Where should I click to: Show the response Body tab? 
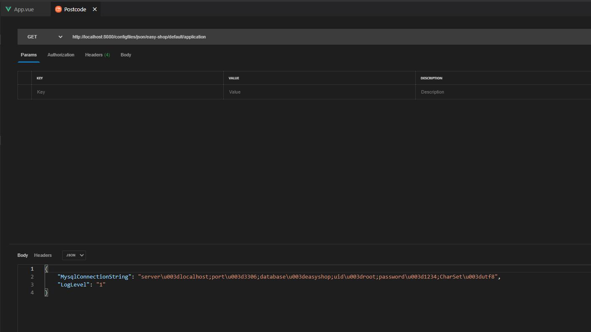click(23, 255)
